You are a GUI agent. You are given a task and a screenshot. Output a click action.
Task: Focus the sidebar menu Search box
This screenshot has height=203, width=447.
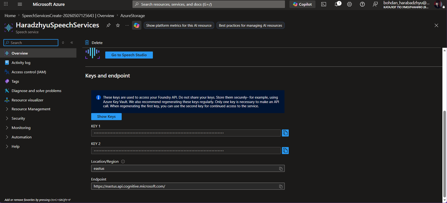(31, 43)
